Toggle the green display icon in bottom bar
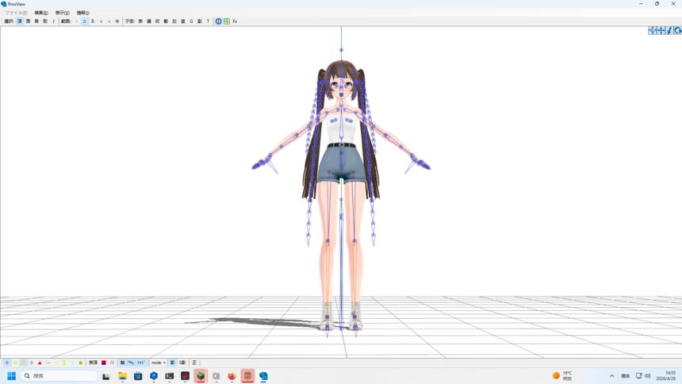The width and height of the screenshot is (682, 384). coord(15,363)
